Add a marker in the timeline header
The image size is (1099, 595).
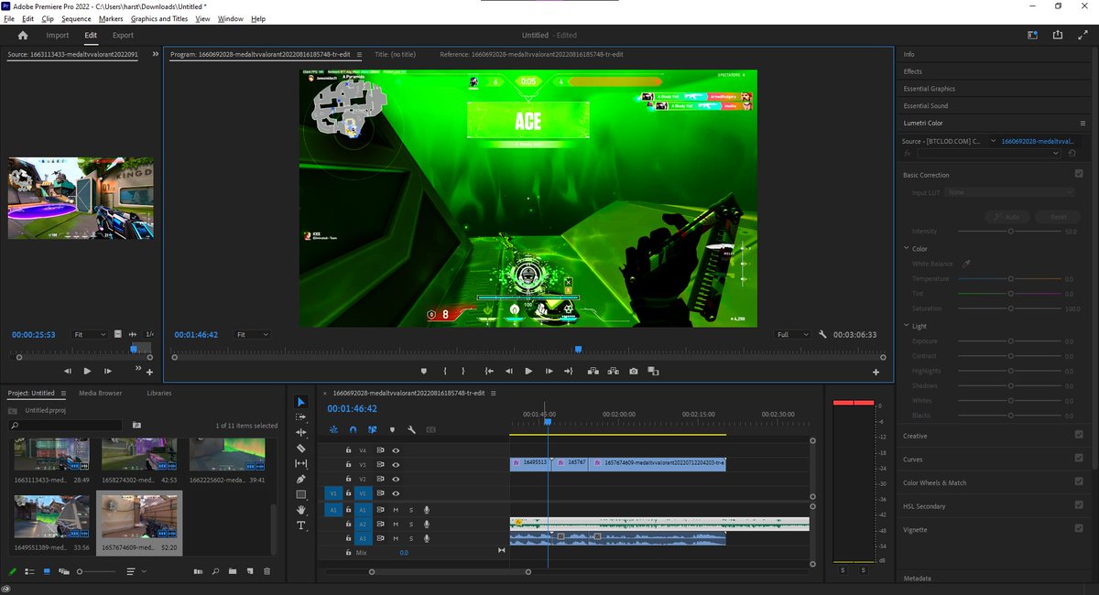pyautogui.click(x=392, y=429)
